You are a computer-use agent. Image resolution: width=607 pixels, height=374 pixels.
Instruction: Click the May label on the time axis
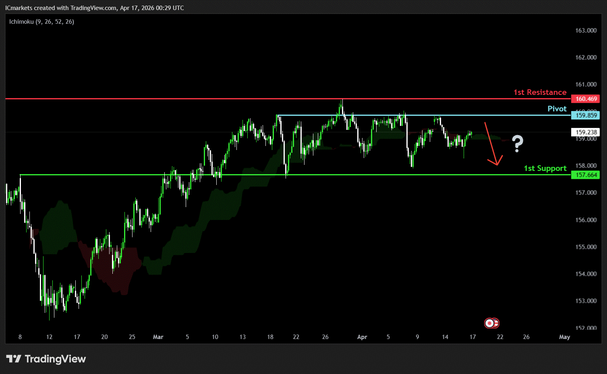(564, 337)
